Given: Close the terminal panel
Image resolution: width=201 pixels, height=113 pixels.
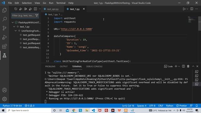Looking at the screenshot, I should coord(197,66).
